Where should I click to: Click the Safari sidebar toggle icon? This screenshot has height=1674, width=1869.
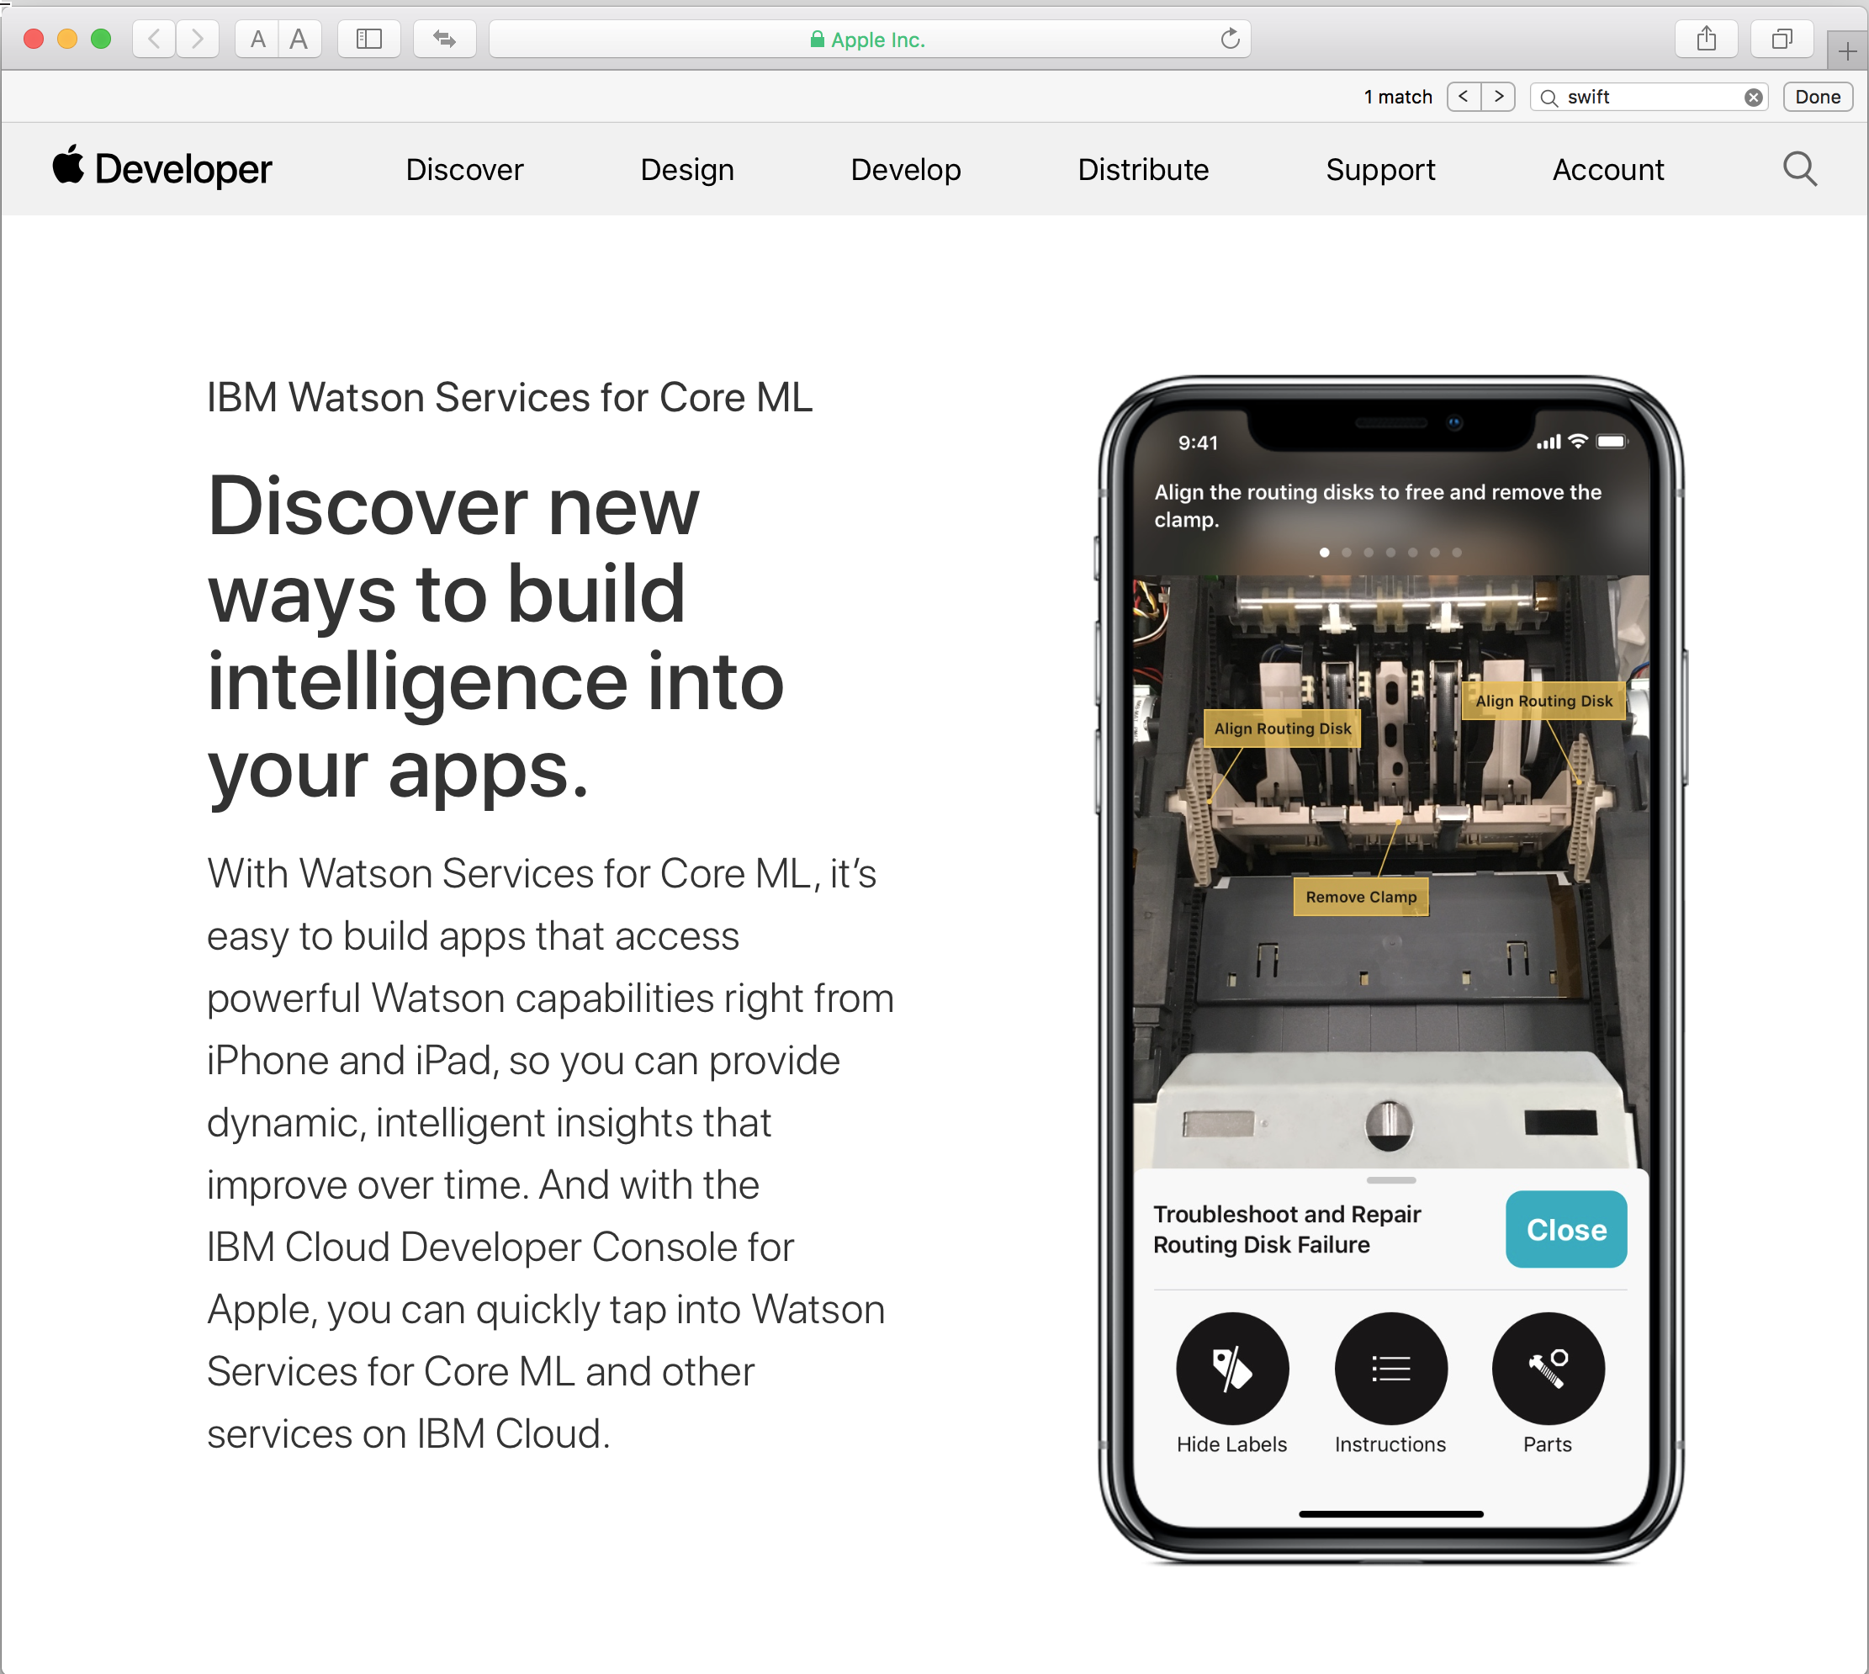point(368,39)
